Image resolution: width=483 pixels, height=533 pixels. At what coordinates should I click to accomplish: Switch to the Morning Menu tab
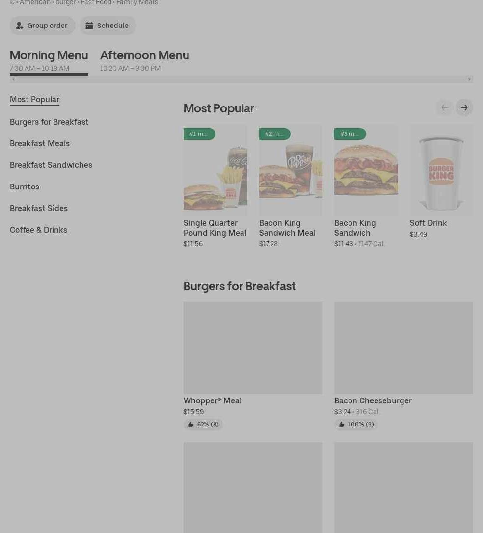pyautogui.click(x=49, y=61)
